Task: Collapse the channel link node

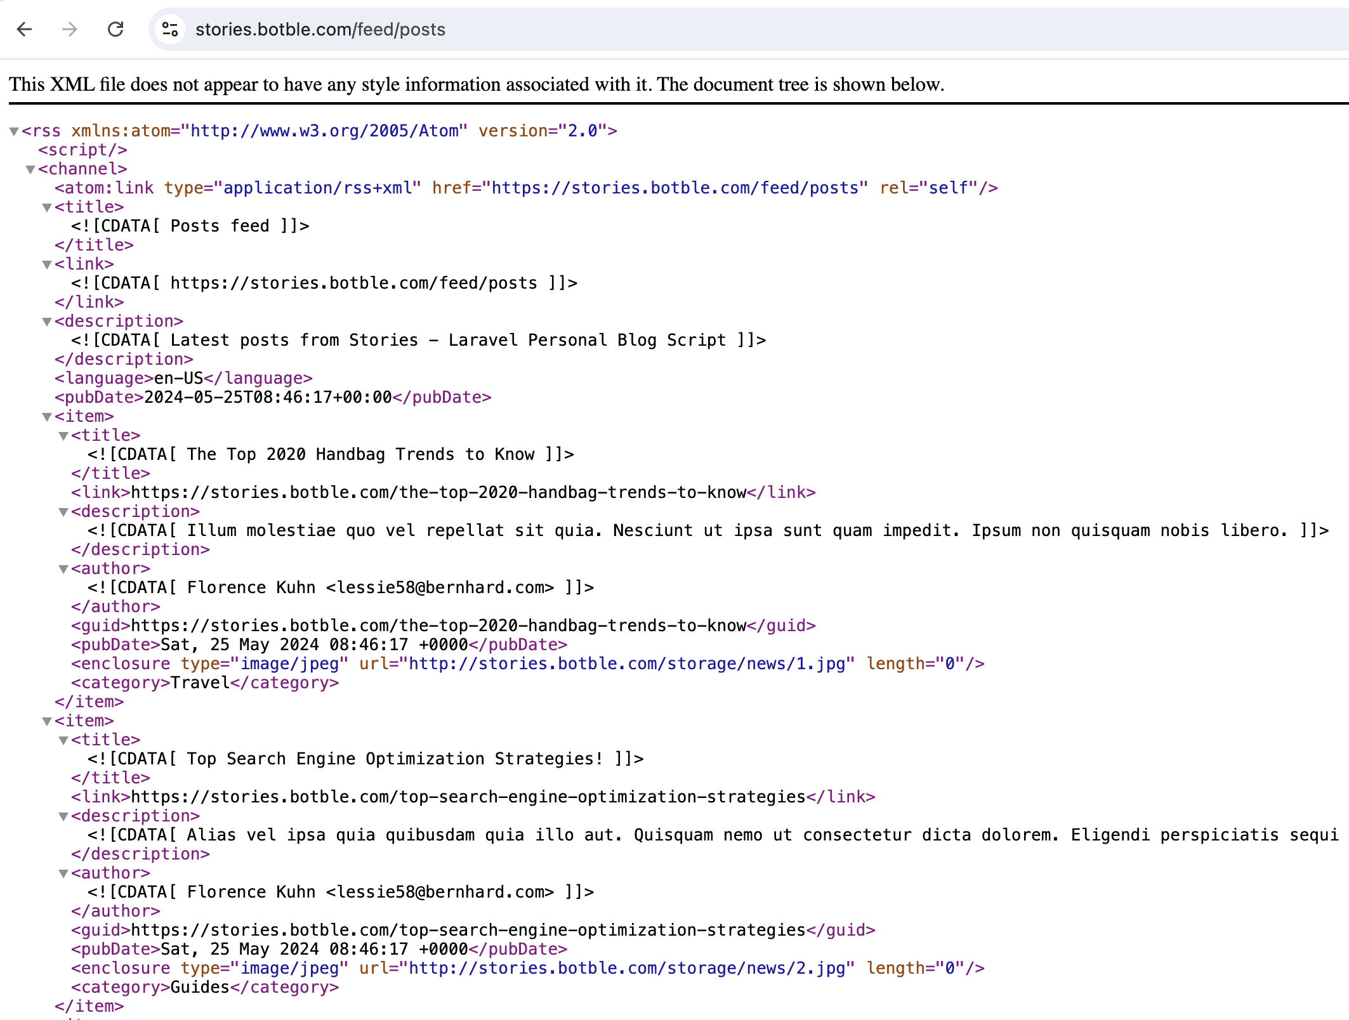Action: click(46, 265)
